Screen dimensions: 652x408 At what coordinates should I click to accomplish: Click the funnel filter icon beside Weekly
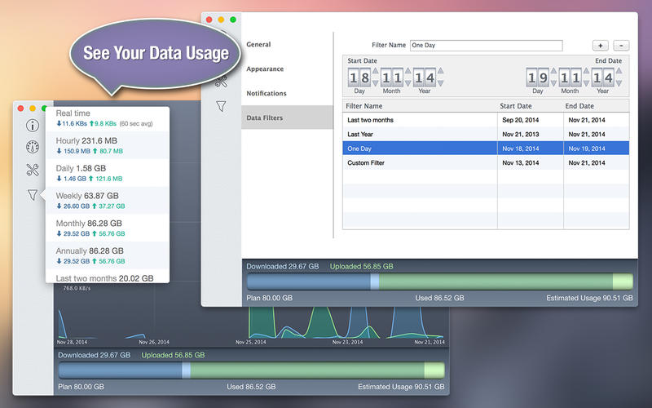point(33,195)
